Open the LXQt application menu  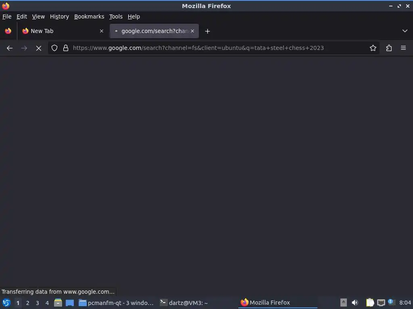(x=6, y=303)
